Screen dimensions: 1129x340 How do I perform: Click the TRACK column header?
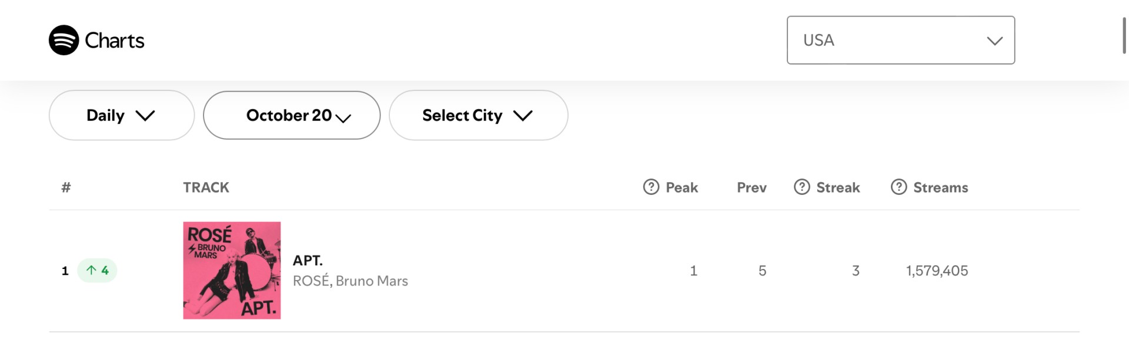[206, 187]
